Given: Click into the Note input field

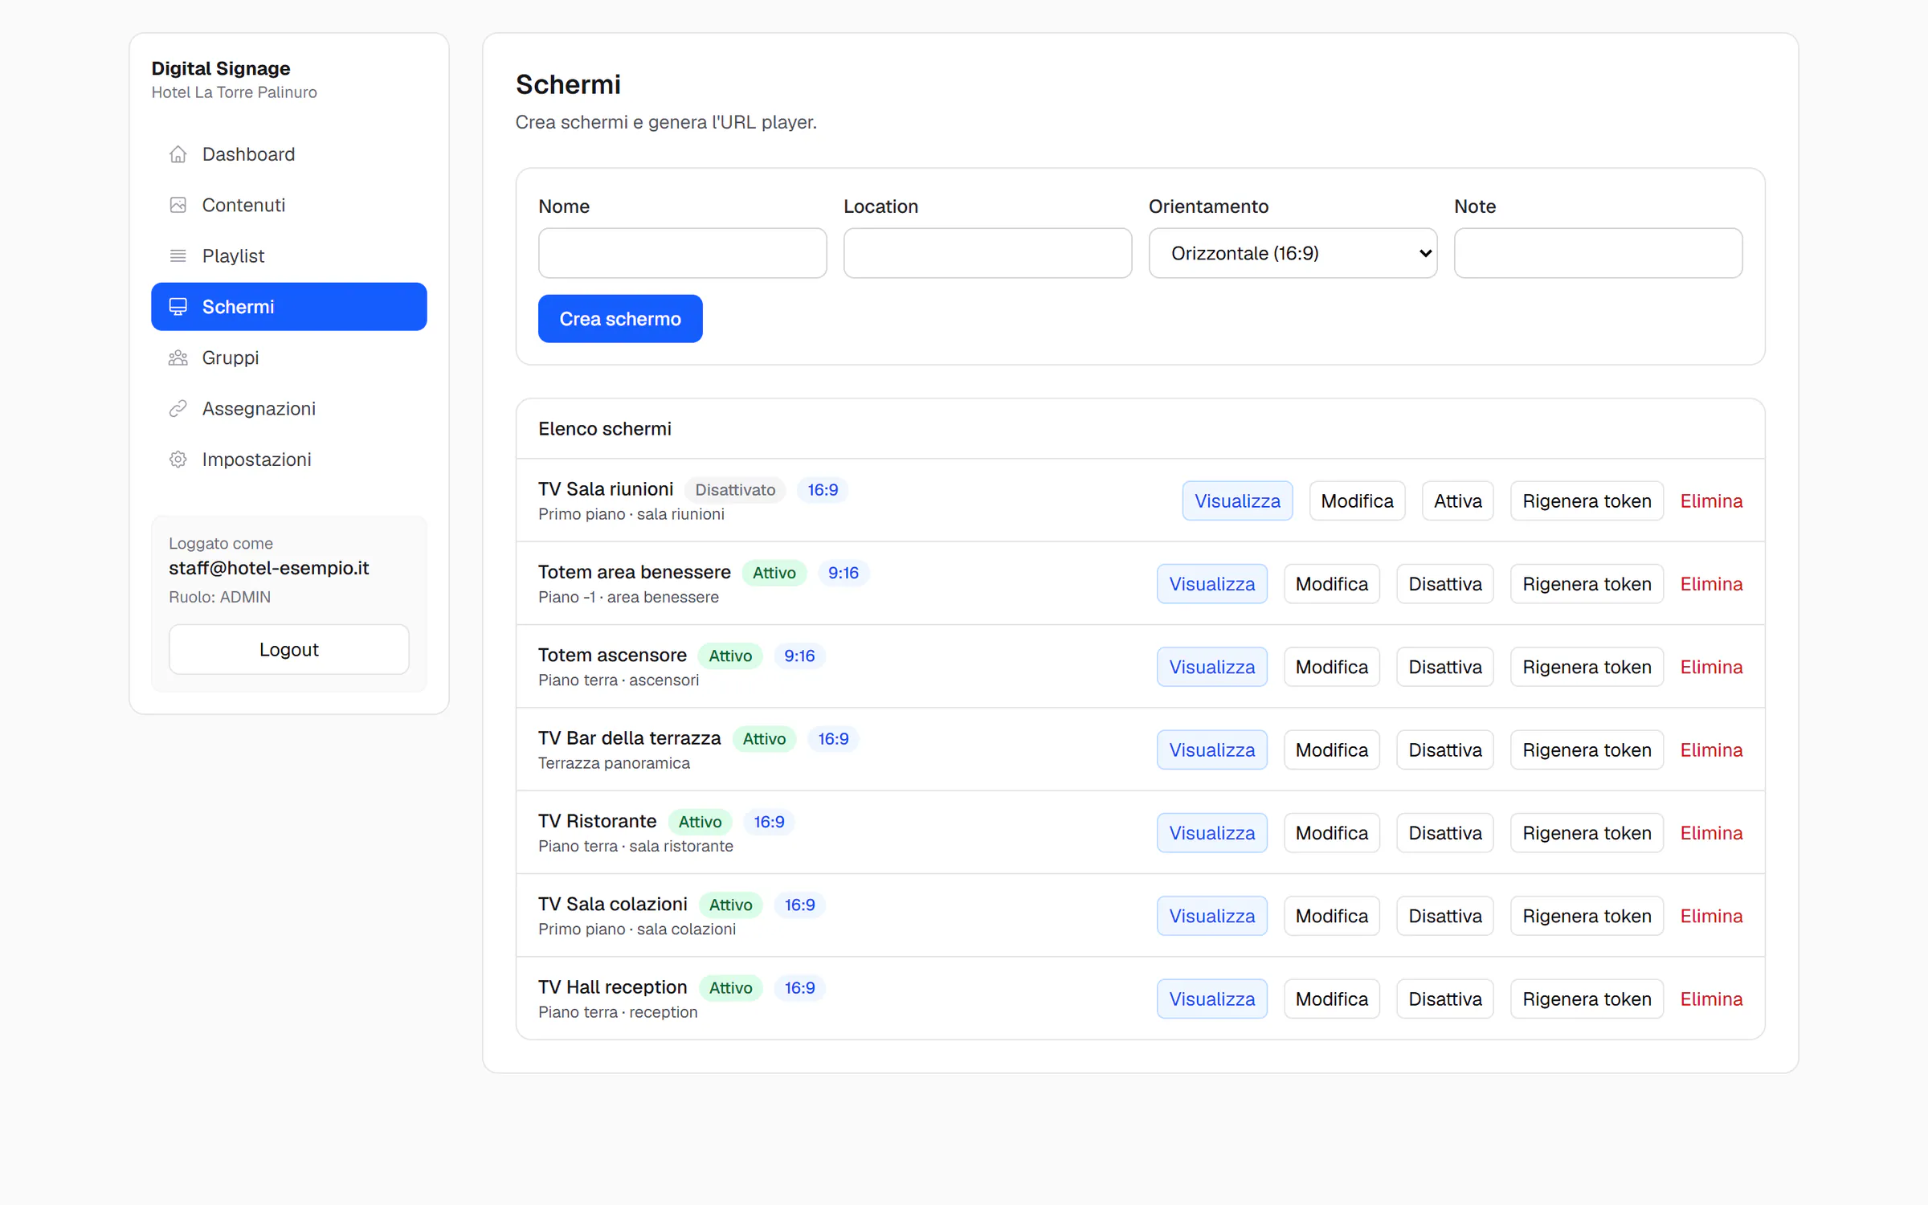Looking at the screenshot, I should coord(1598,253).
